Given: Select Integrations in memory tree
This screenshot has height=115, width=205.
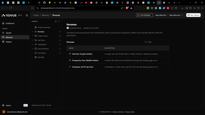Looking at the screenshot, I should (x=42, y=44).
